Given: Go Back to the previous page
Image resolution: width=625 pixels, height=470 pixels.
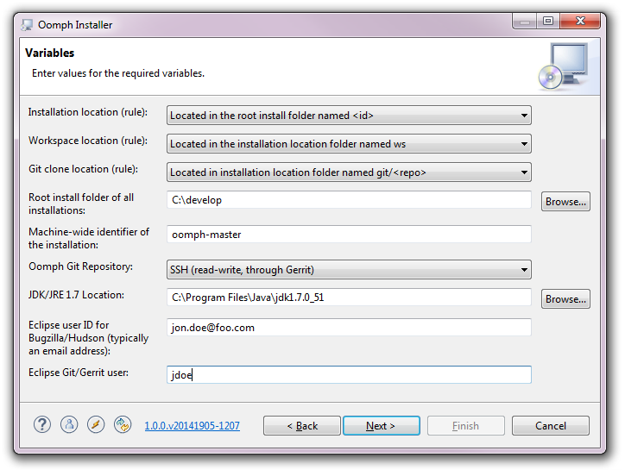Looking at the screenshot, I should (302, 426).
